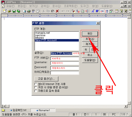Select bfkorea in FTP account list
The height and width of the screenshot is (117, 132).
[57, 38]
